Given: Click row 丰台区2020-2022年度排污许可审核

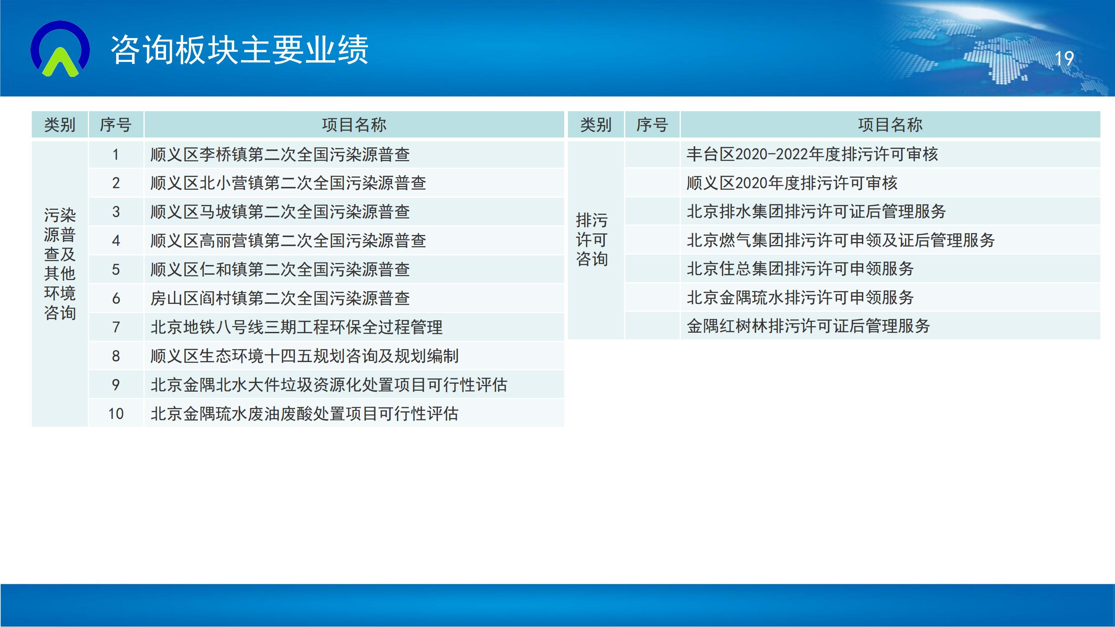Looking at the screenshot, I should pos(812,155).
